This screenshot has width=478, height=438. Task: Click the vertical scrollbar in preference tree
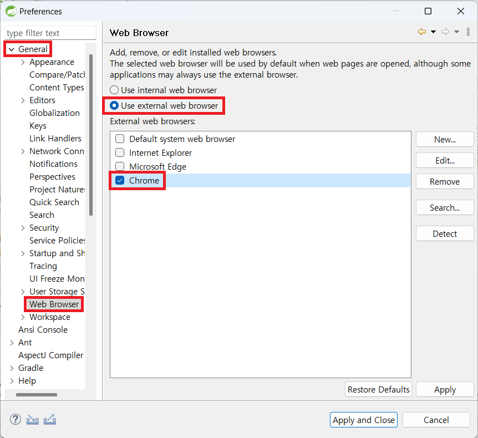click(91, 135)
